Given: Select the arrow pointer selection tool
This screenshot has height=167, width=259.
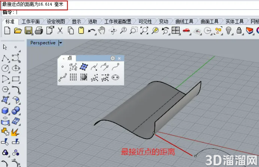Looking at the screenshot, I should (5, 47).
